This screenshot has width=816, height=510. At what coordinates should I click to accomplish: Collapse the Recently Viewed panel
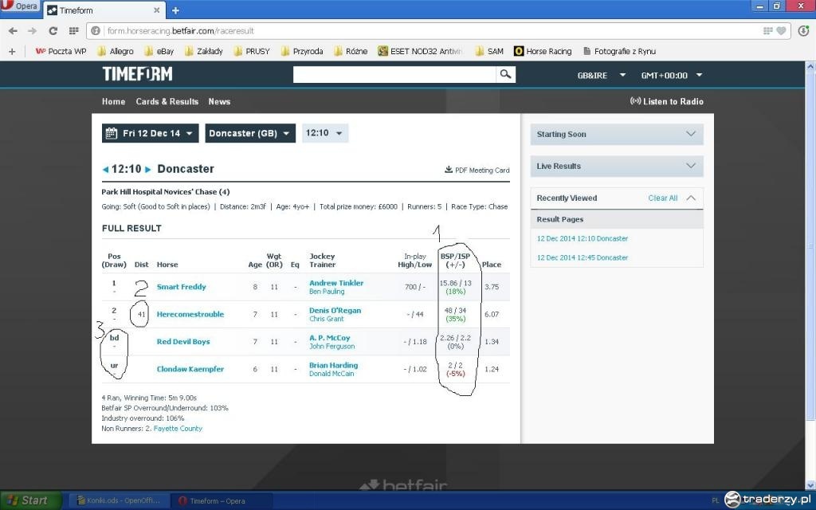(x=691, y=198)
